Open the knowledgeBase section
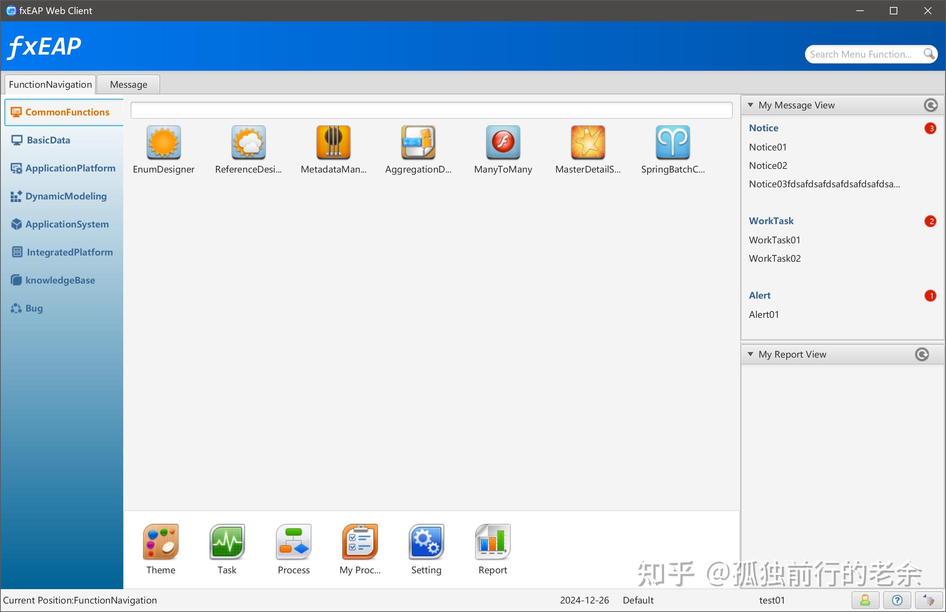946x612 pixels. click(x=60, y=280)
